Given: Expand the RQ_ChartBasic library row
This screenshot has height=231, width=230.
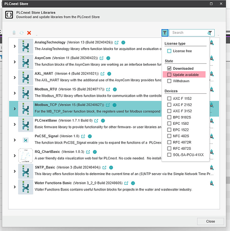Looking at the screenshot, I should tap(15, 156).
